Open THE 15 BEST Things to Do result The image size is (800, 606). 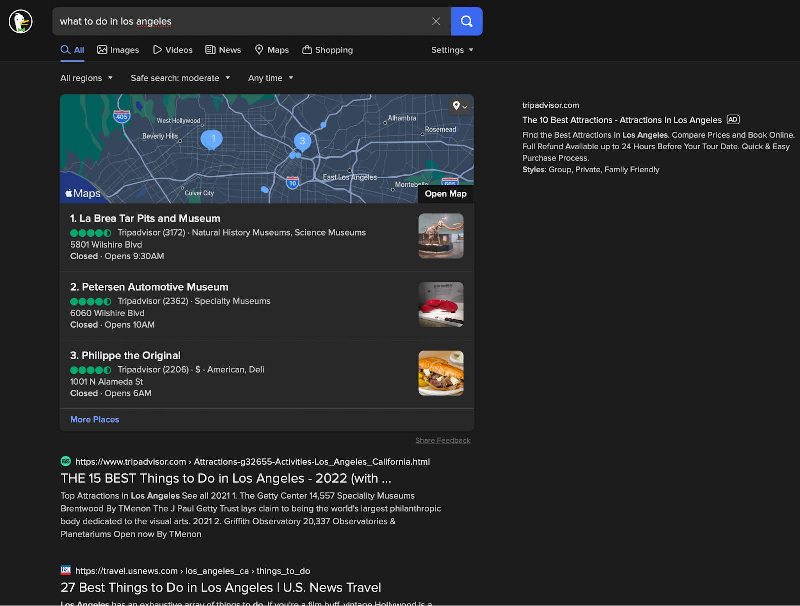click(x=226, y=478)
